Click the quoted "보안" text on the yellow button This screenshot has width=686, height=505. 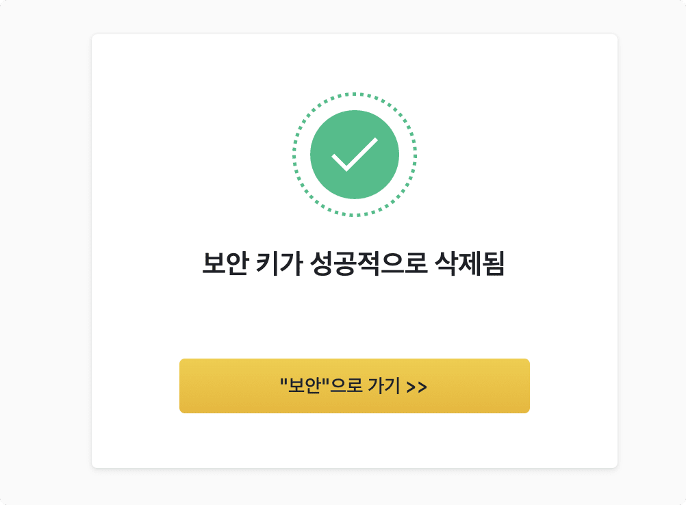[305, 385]
